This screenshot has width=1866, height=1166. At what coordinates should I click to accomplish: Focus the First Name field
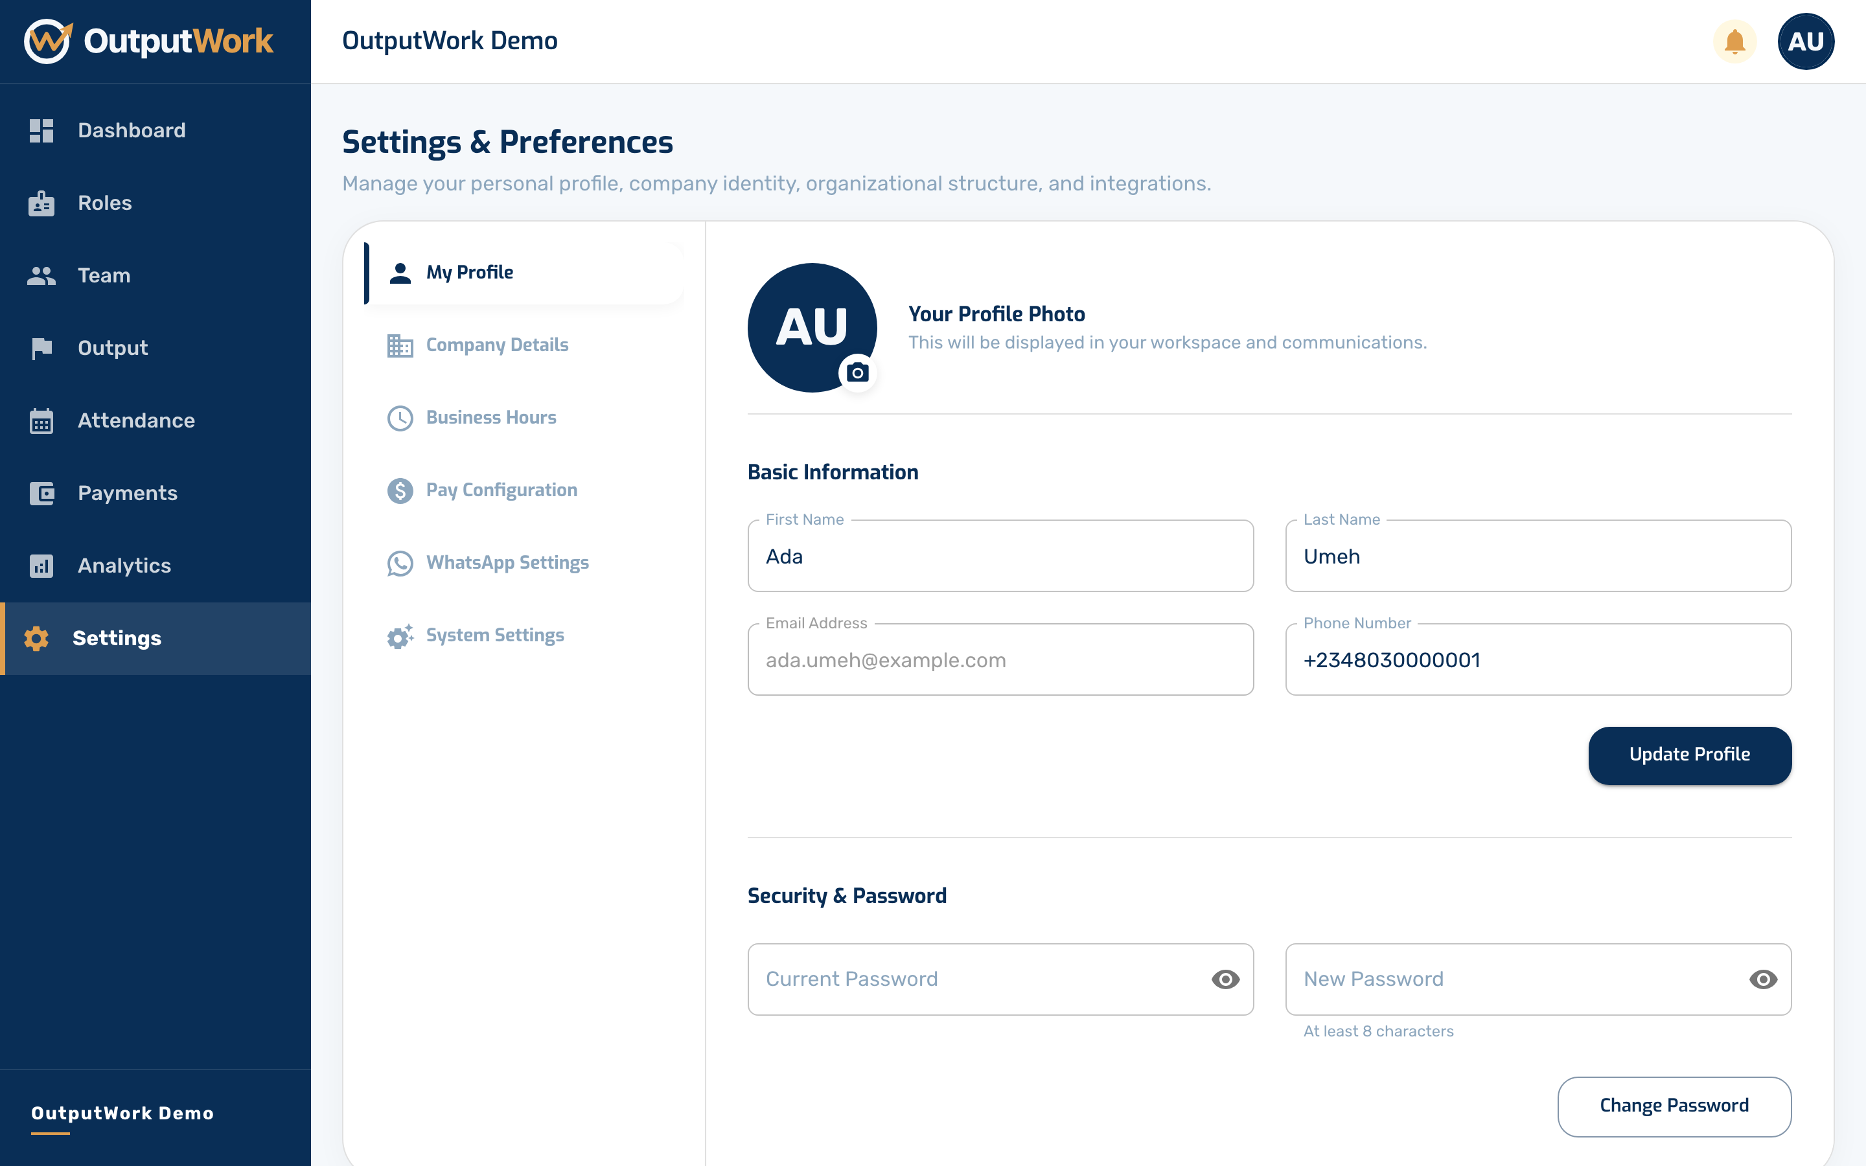[1000, 556]
